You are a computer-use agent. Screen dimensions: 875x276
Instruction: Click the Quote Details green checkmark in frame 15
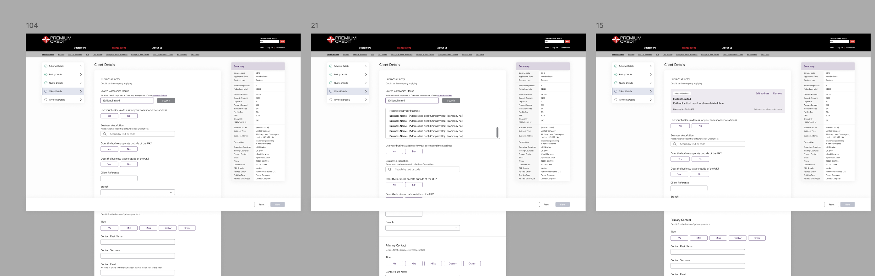616,83
